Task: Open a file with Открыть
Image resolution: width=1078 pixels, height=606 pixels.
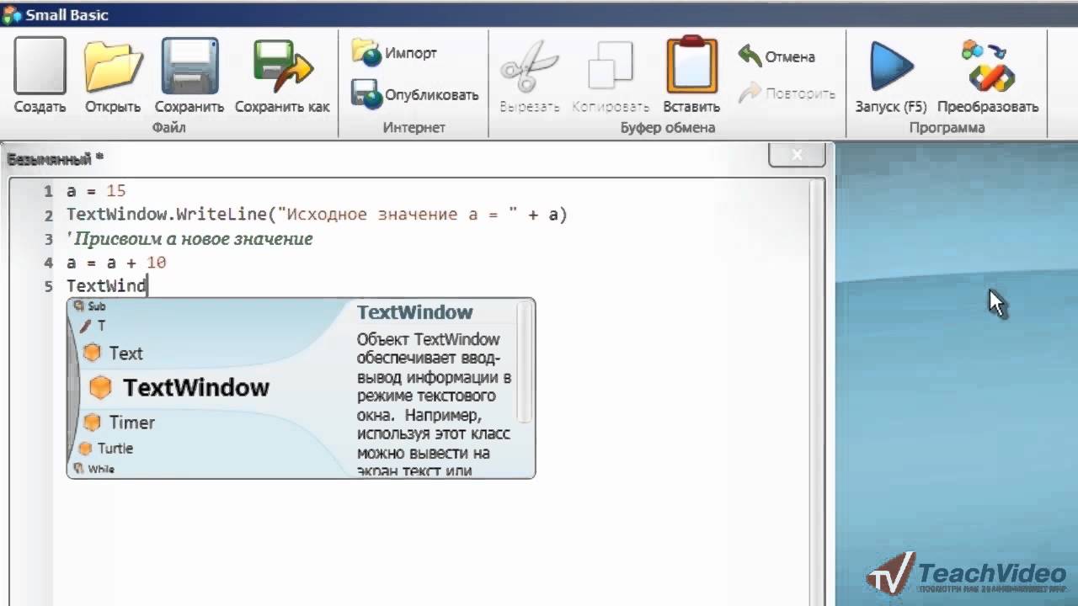Action: click(113, 76)
